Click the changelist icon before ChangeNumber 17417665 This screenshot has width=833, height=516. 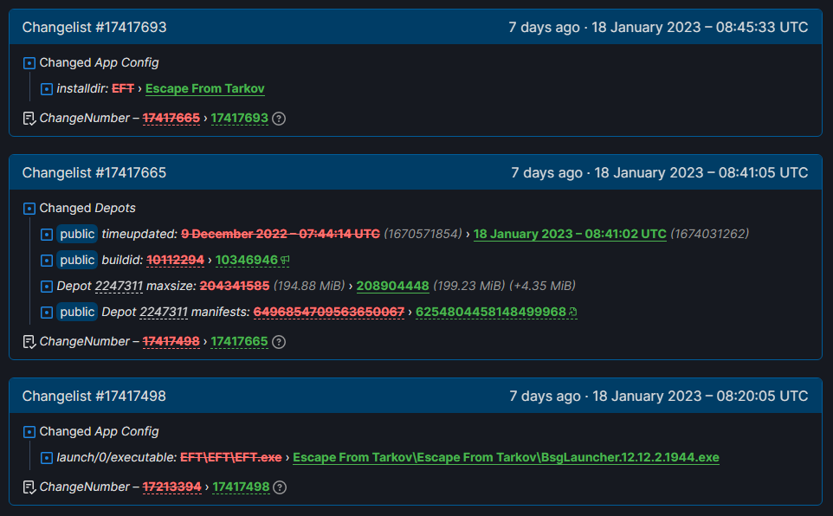tap(29, 342)
